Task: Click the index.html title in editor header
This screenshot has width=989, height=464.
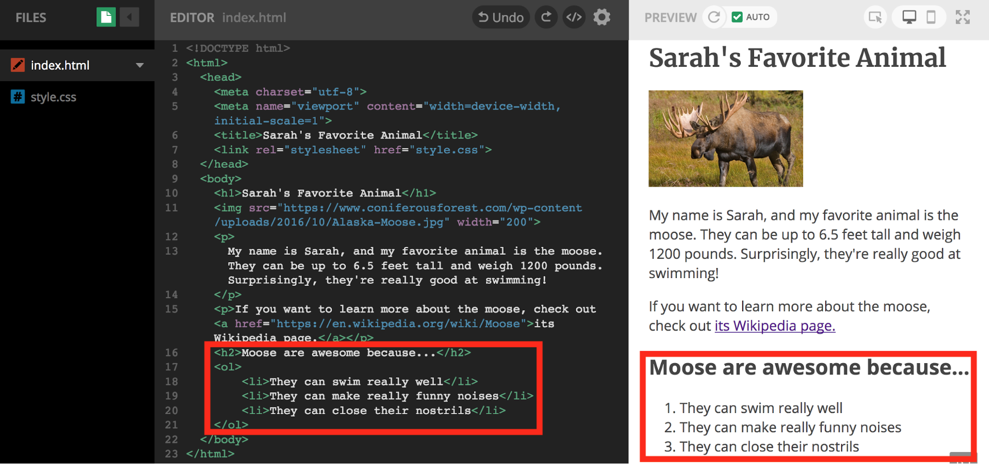Action: coord(254,18)
